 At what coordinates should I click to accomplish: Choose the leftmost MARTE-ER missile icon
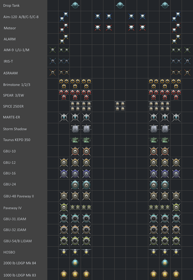pyautogui.click(x=64, y=117)
